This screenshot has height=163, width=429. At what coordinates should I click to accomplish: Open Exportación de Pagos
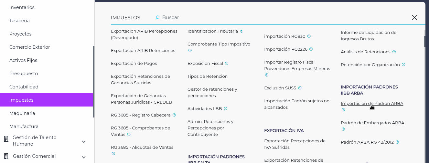coord(134,64)
